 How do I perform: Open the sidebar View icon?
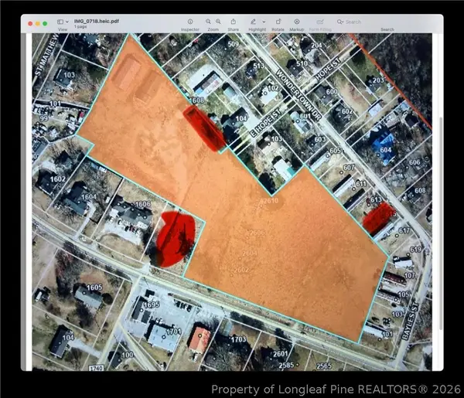point(60,22)
